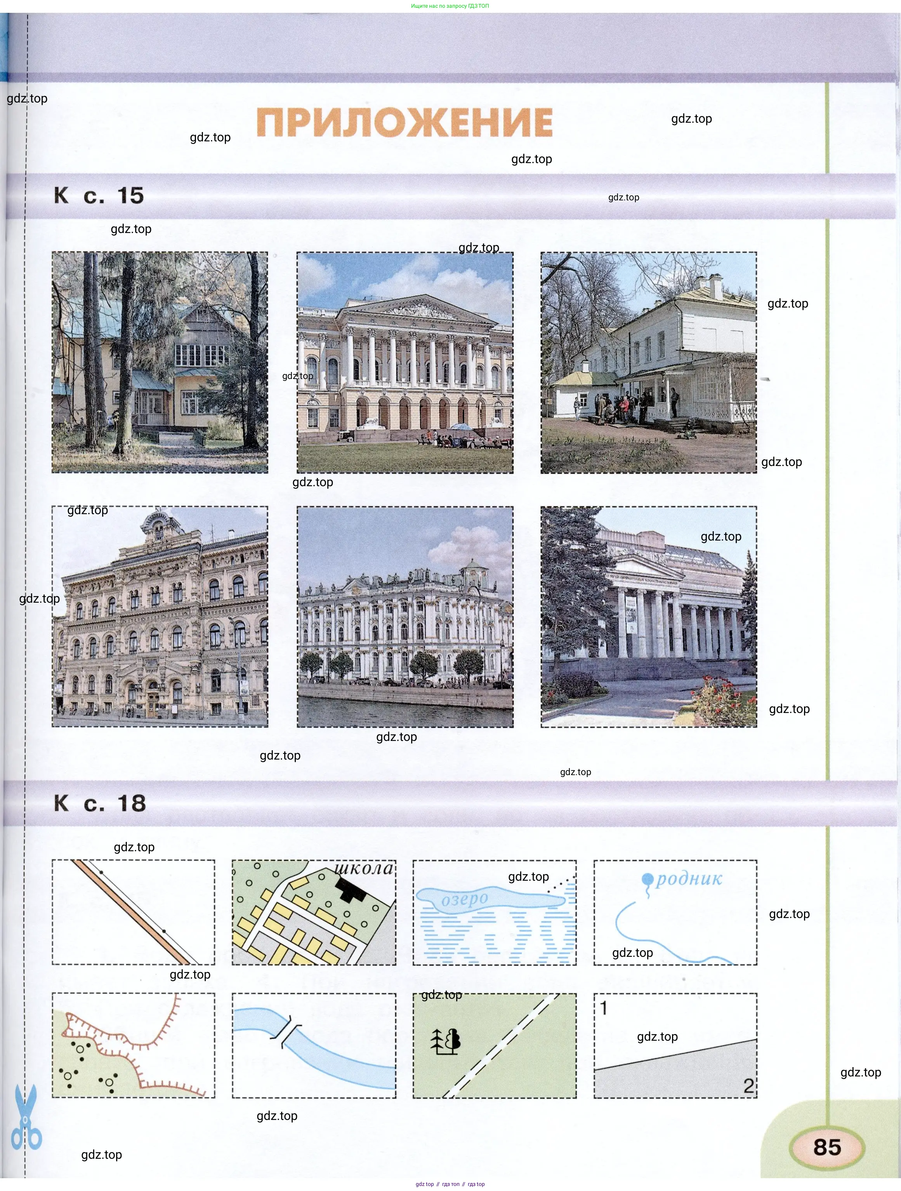Viewport: 901px width, 1191px height.
Task: Click the page number 85 badge
Action: pyautogui.click(x=827, y=1147)
